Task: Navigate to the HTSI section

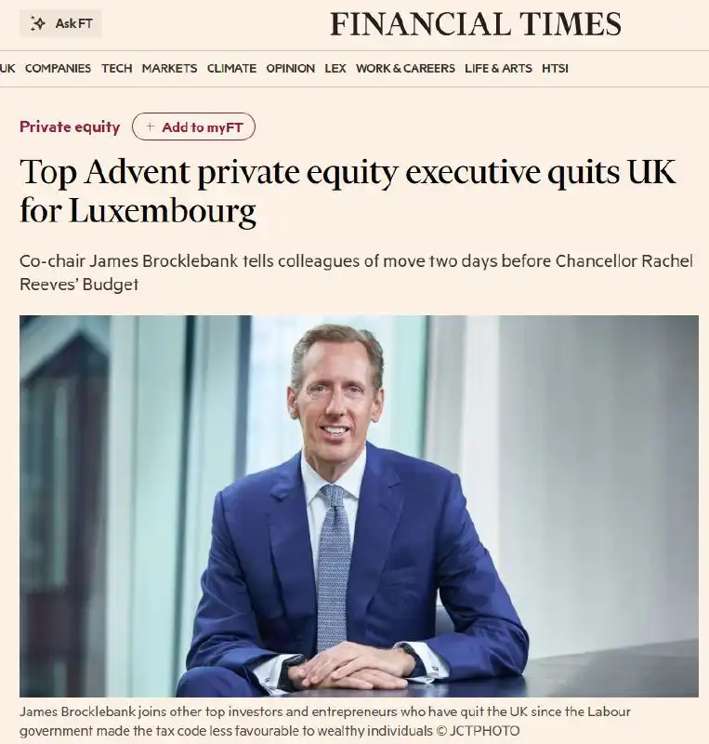Action: (555, 68)
